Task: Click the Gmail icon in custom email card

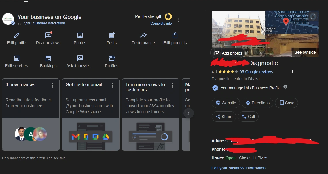Action: pos(75,137)
